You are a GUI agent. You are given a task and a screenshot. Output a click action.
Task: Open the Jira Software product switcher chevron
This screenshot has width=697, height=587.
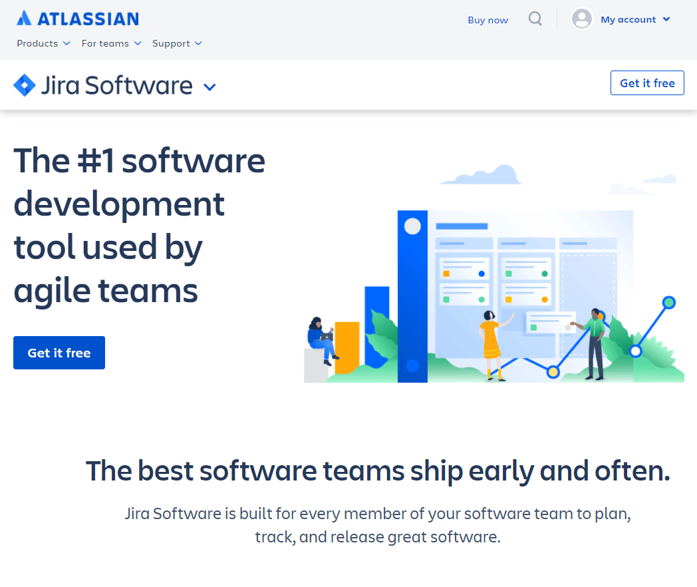[209, 87]
